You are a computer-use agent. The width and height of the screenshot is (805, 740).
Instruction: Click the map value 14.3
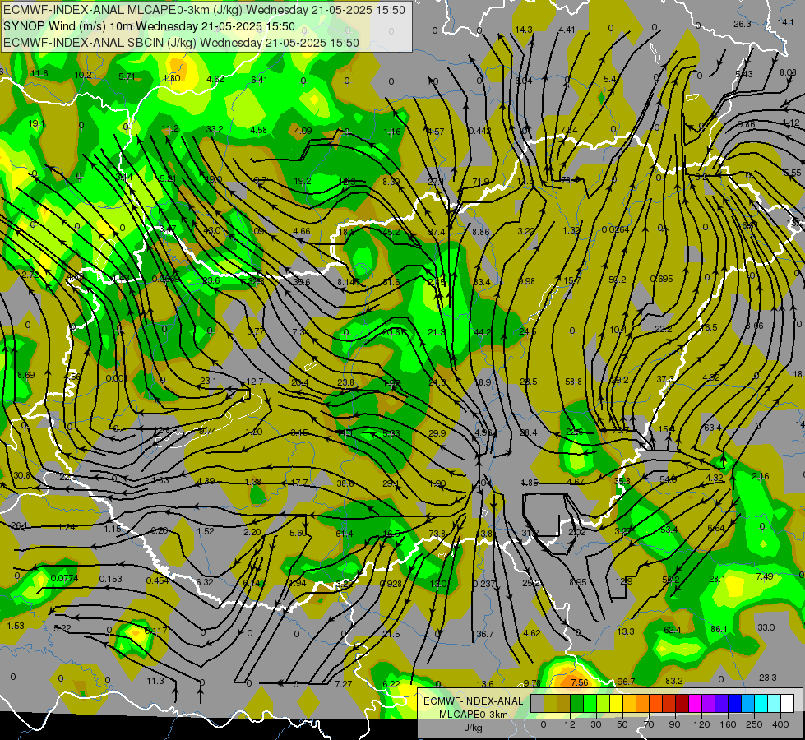[x=523, y=30]
